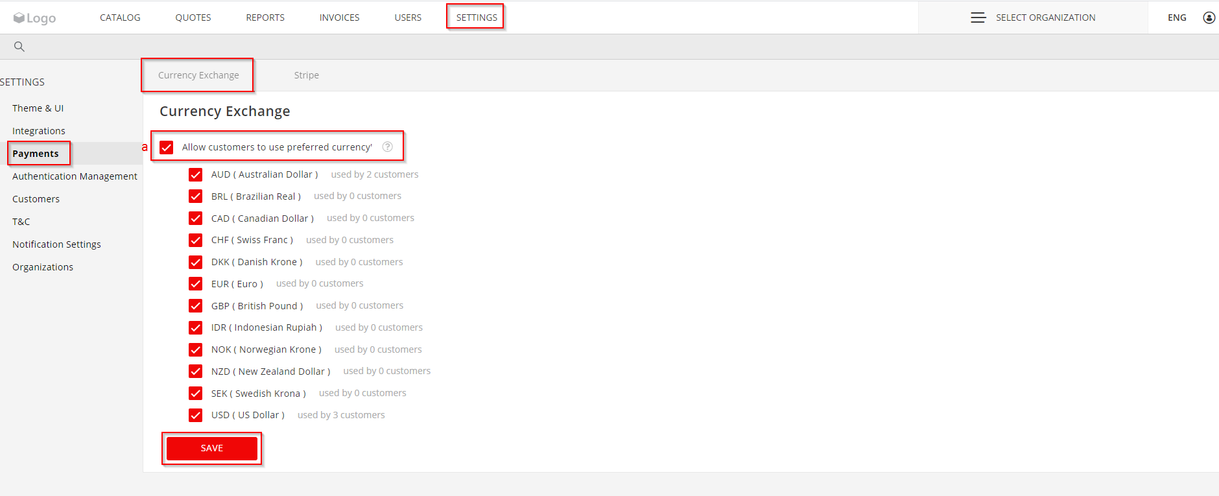1219x496 pixels.
Task: Toggle the CAD Canadian Dollar checkbox
Action: pos(195,218)
